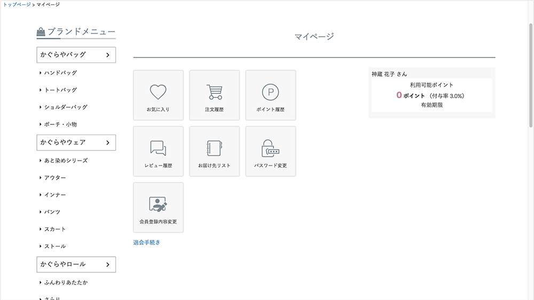534x300 pixels.
Task: Click the ブランドメニュー shopping bag icon
Action: (x=41, y=33)
